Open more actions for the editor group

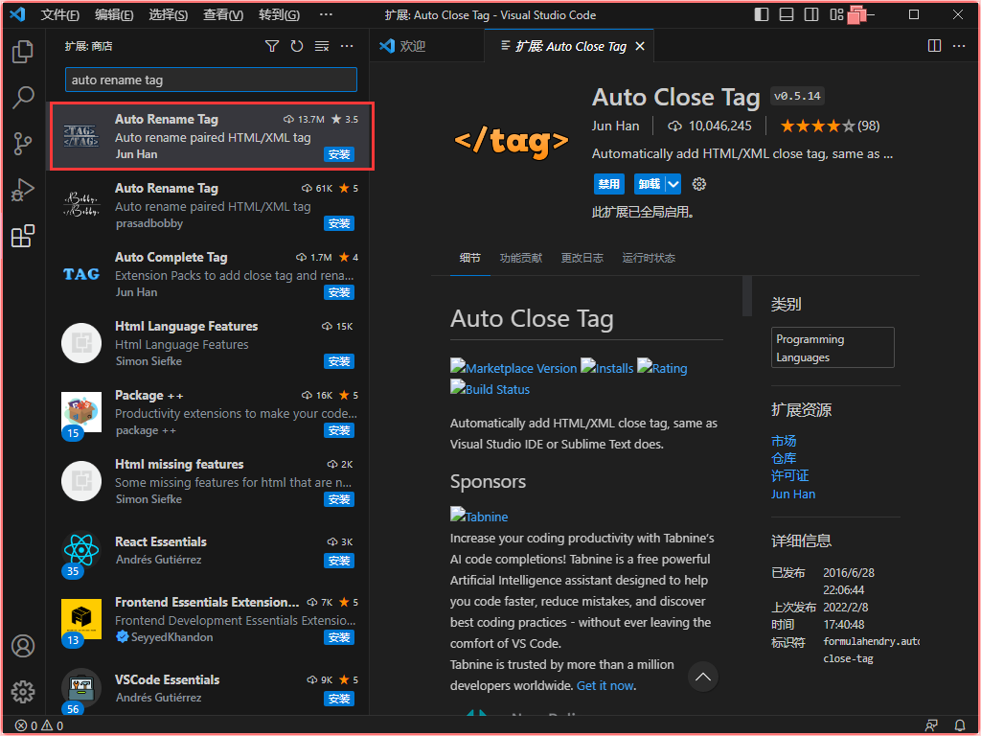point(959,46)
